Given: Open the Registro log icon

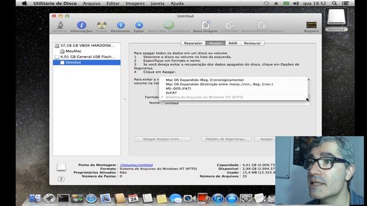Looking at the screenshot, I should [x=311, y=25].
